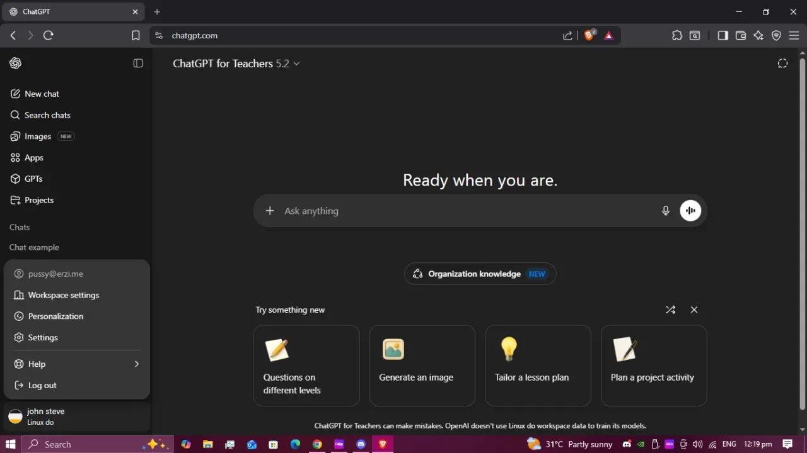Bookmark this page
807x453 pixels.
[136, 36]
